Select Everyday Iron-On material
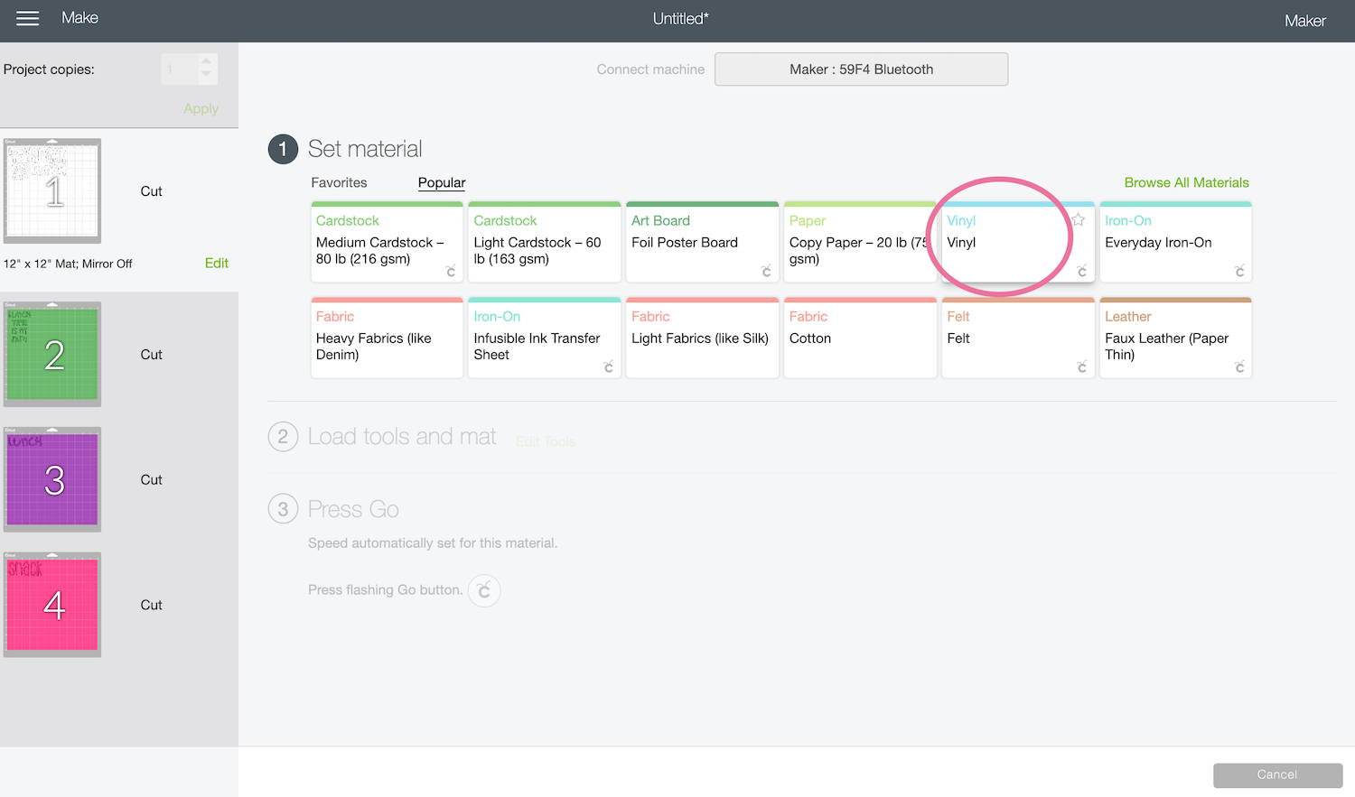1355x797 pixels. tap(1175, 242)
